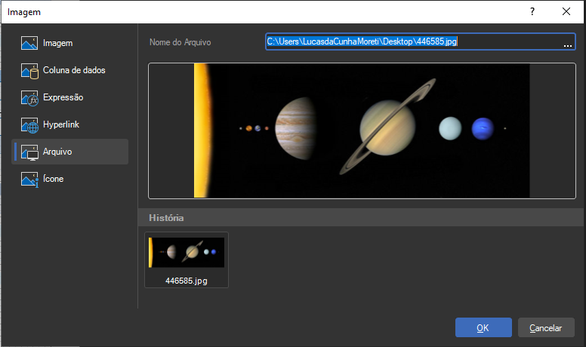The image size is (586, 347).
Task: Click the Arquivo monitor icon
Action: click(29, 152)
